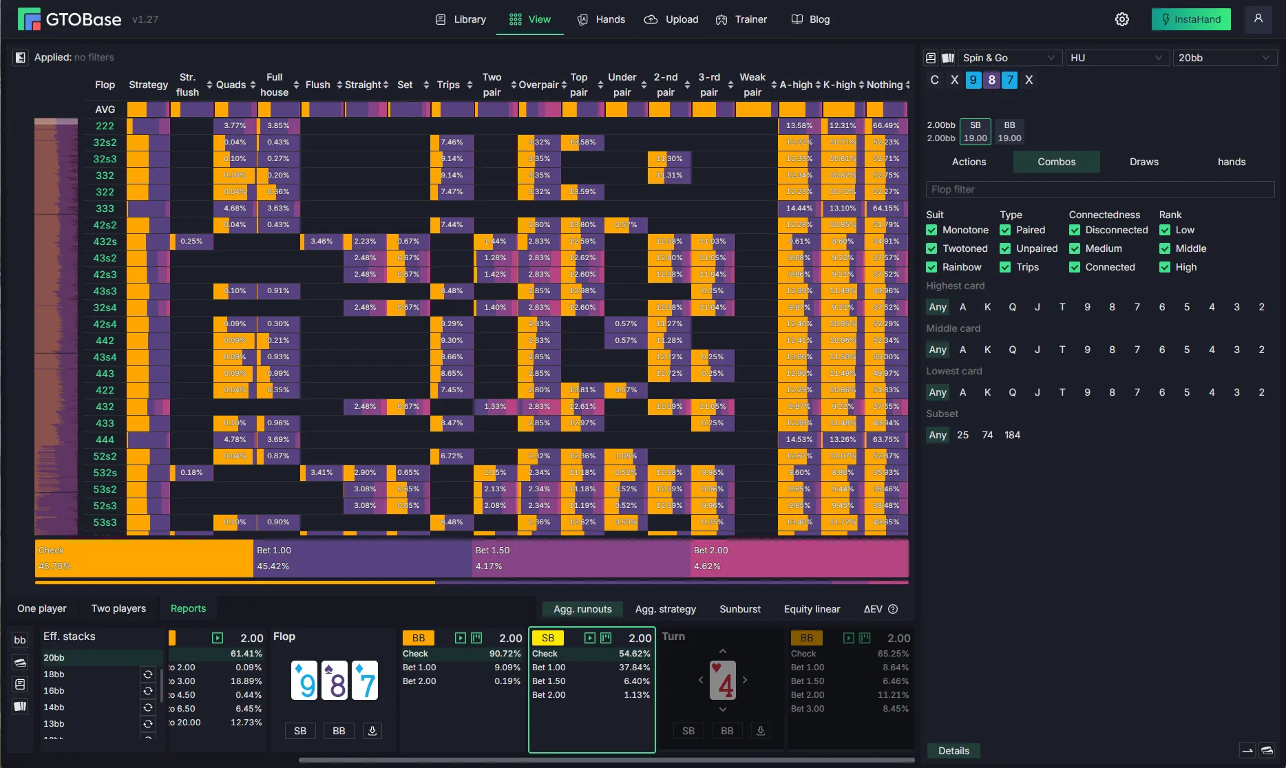Open the HU players dropdown
Viewport: 1286px width, 768px height.
tap(1117, 58)
